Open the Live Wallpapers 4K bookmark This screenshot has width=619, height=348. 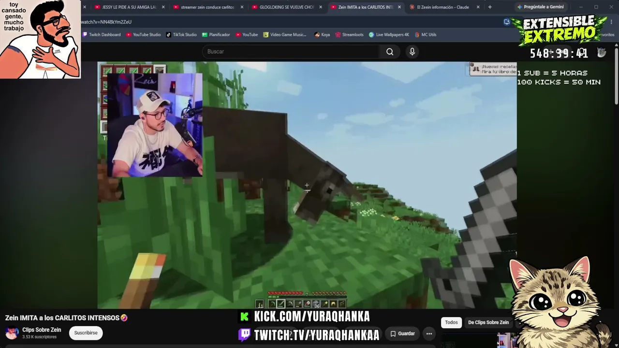tap(389, 35)
